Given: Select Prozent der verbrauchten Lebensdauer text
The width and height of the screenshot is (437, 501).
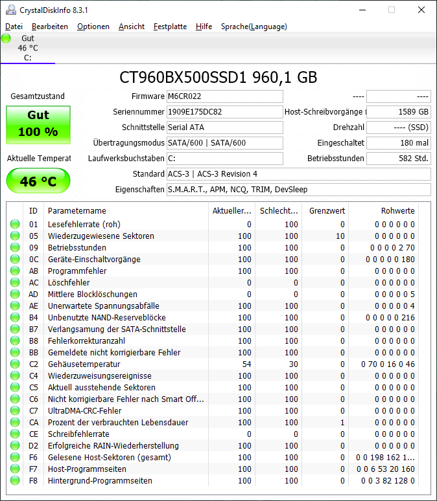Looking at the screenshot, I should [118, 423].
